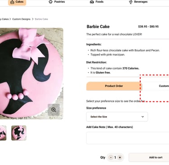The image size is (169, 165).
Task: Switch to the Product Order tab
Action: coord(114,86)
